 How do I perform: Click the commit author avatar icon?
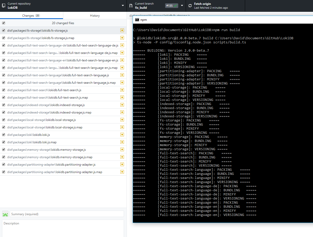tap(5, 214)
